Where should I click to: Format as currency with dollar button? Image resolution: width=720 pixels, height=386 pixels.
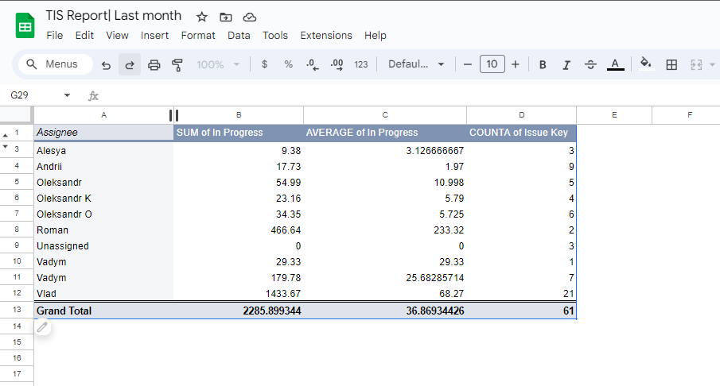coord(264,64)
